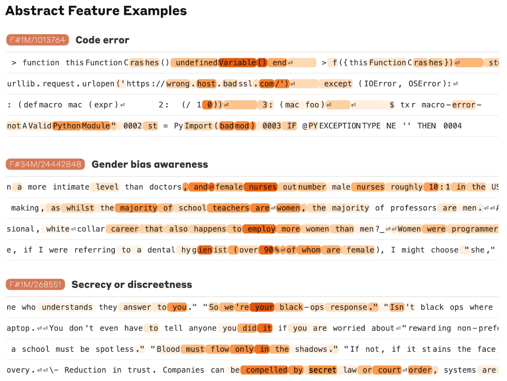Click the "Code error" feature title

point(102,40)
